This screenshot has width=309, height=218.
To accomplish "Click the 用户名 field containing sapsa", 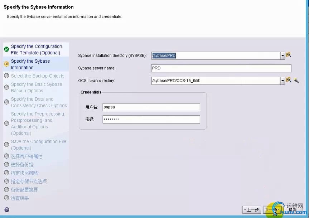I will 151,107.
